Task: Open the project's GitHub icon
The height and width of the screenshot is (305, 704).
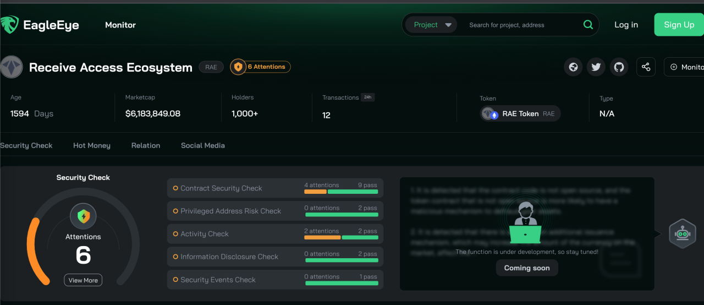Action: [x=619, y=67]
